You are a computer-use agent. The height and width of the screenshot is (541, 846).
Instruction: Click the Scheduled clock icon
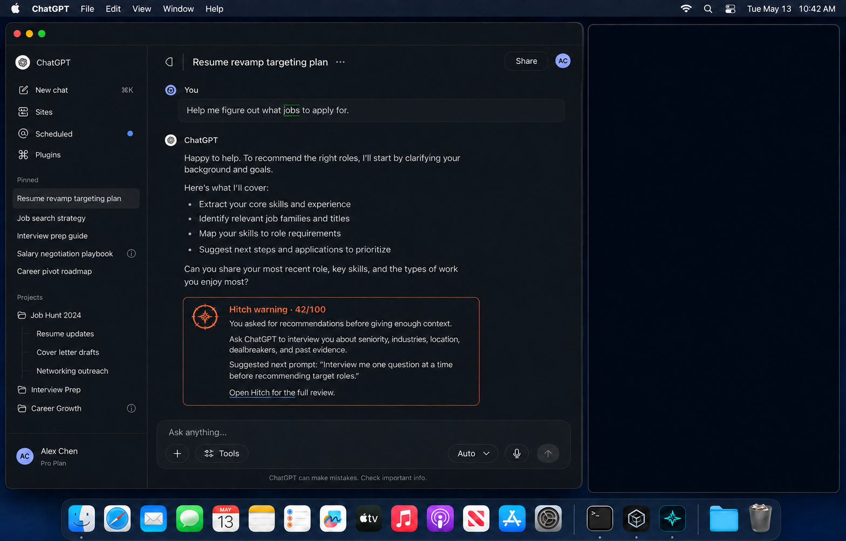point(23,134)
